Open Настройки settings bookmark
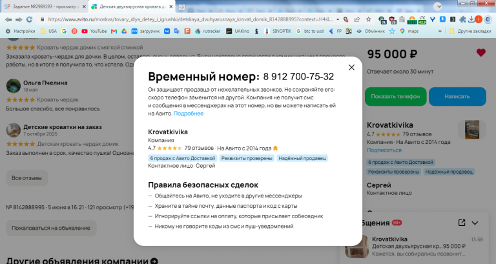 [21, 31]
